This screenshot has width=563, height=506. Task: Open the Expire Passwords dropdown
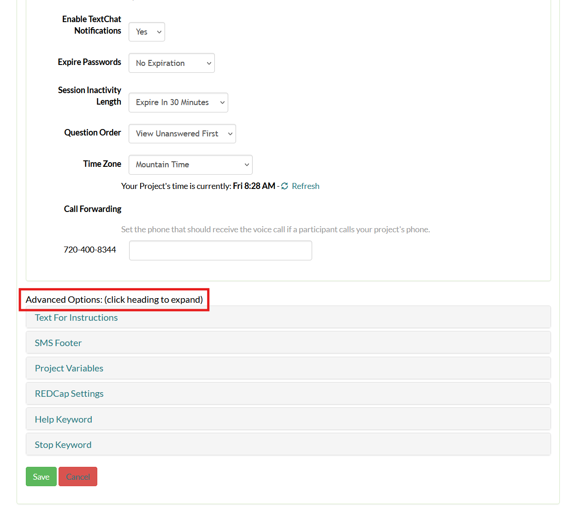[172, 63]
